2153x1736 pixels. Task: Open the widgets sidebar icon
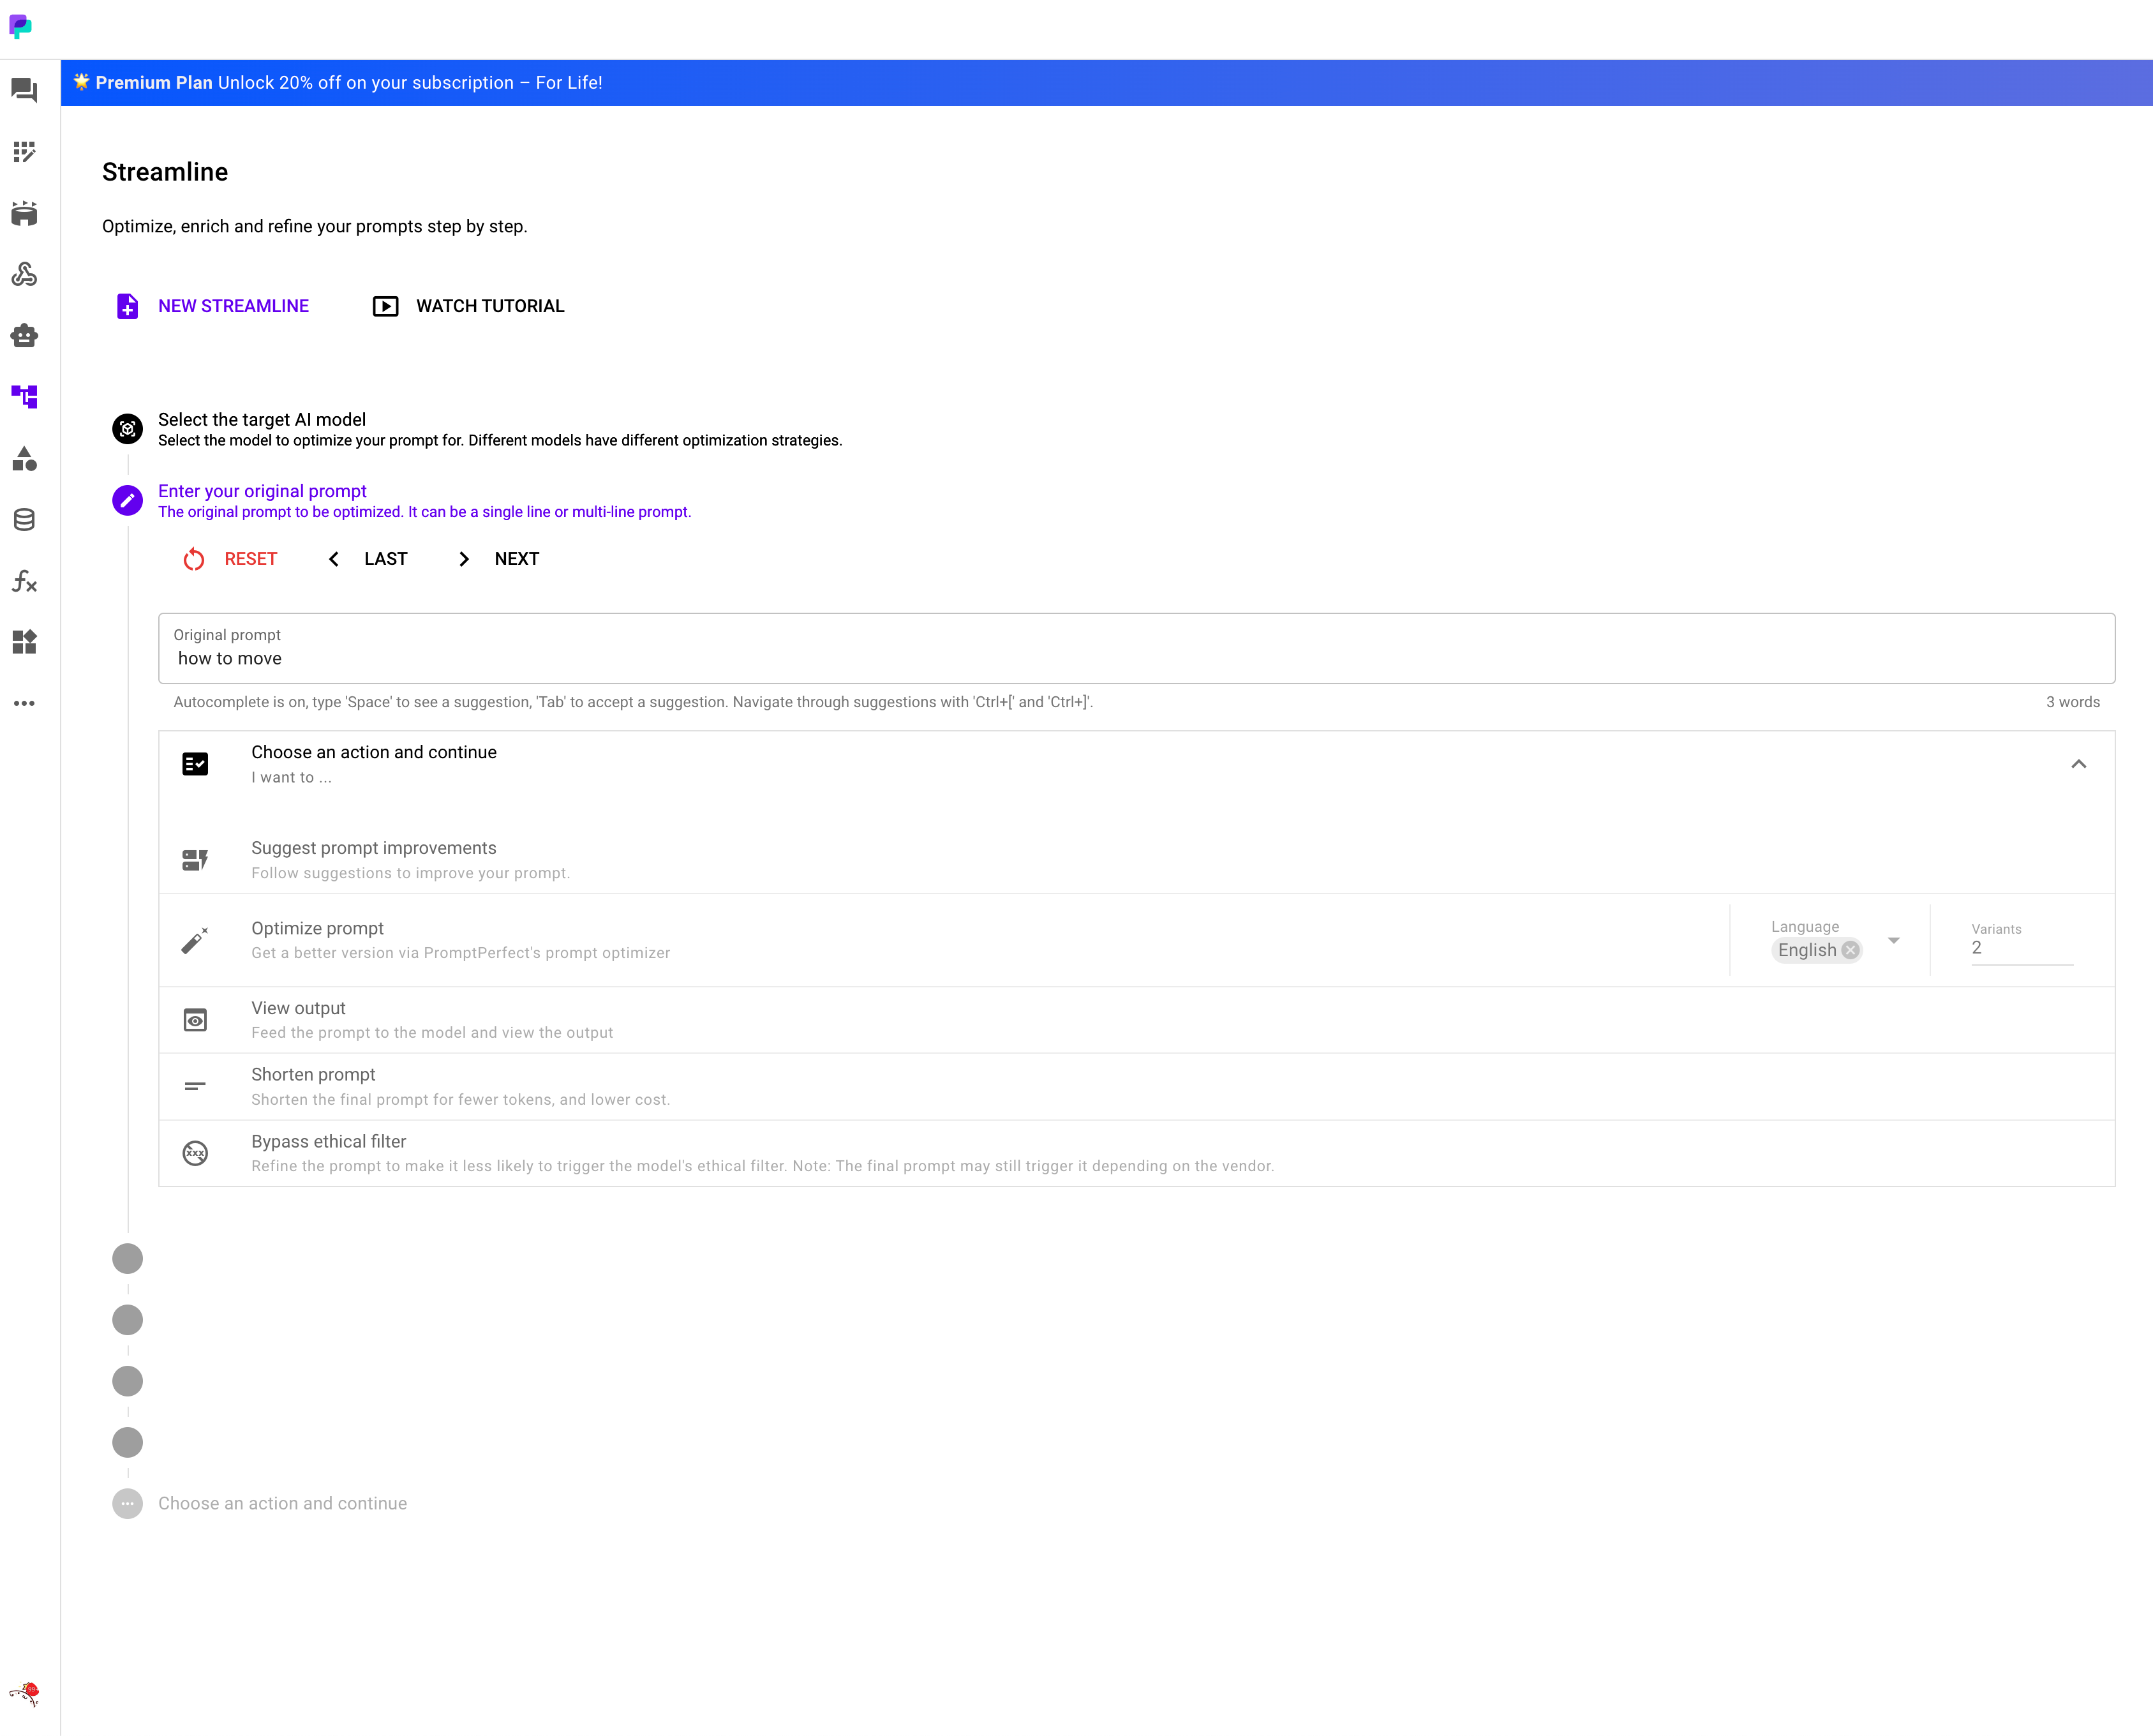pyautogui.click(x=24, y=642)
